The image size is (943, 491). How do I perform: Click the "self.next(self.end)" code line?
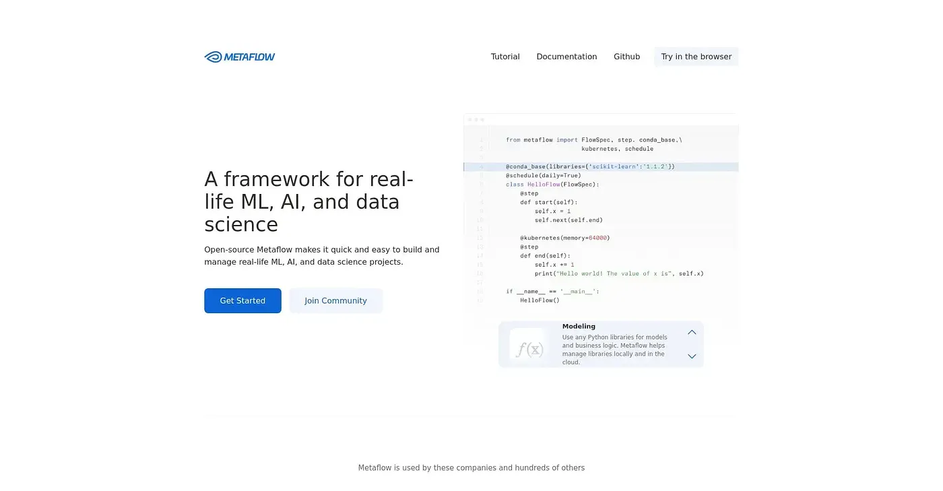(568, 220)
